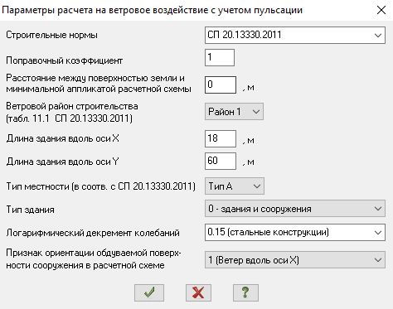Open the Тип местности Тип А dropdown

[235, 186]
